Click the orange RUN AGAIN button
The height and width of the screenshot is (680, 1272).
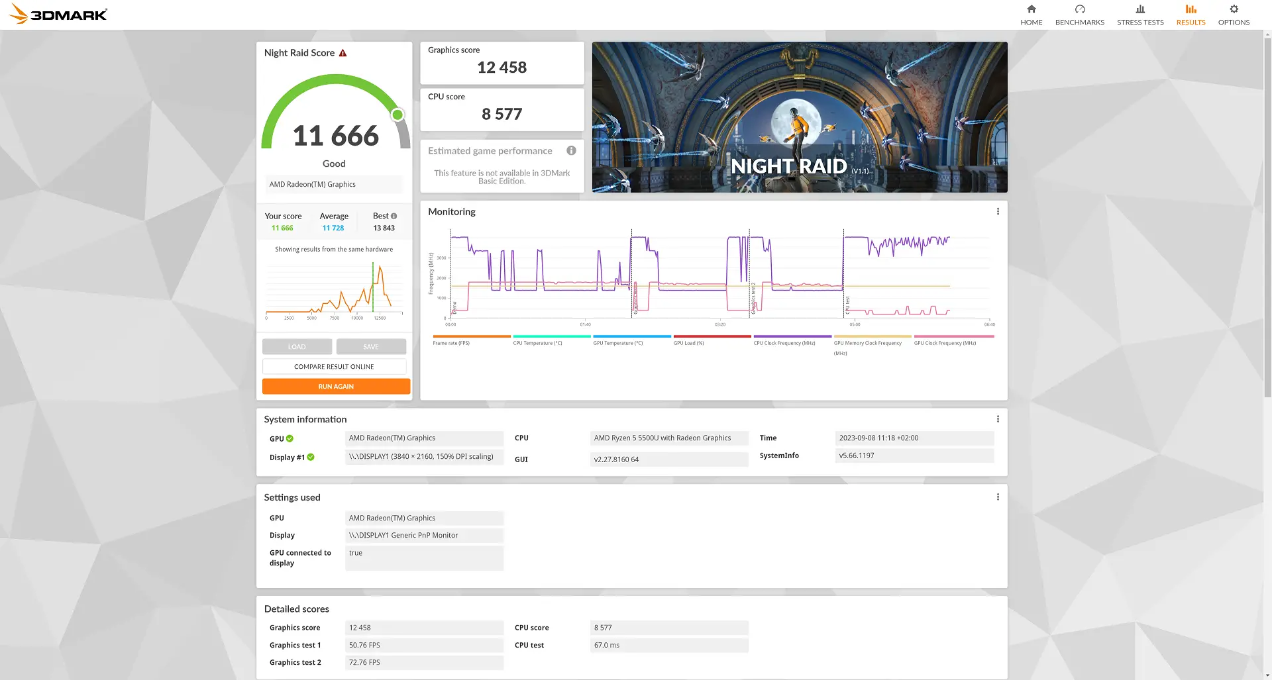pyautogui.click(x=336, y=387)
